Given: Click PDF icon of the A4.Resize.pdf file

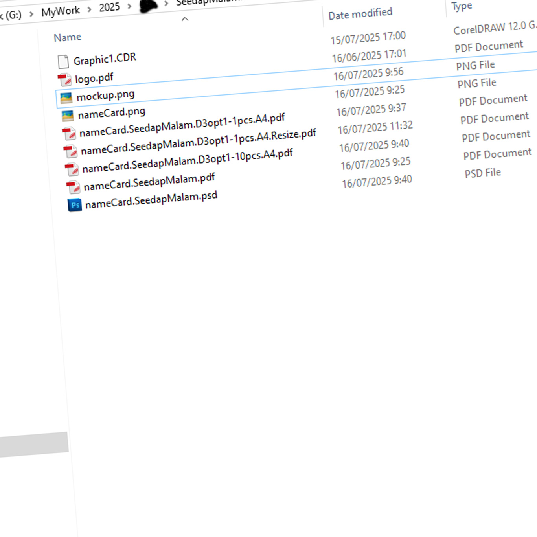Looking at the screenshot, I should click(x=71, y=151).
